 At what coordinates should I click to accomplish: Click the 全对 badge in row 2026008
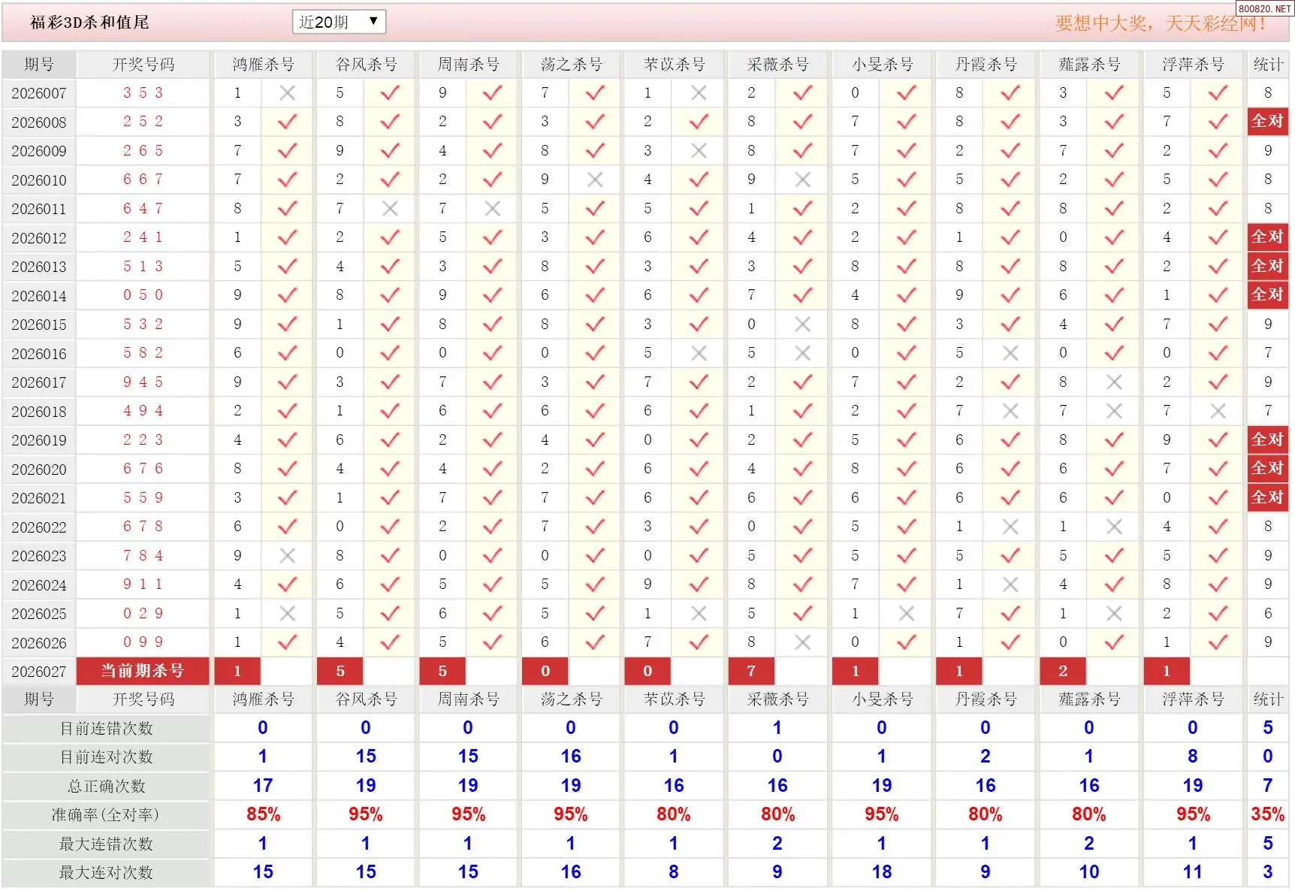(1267, 121)
